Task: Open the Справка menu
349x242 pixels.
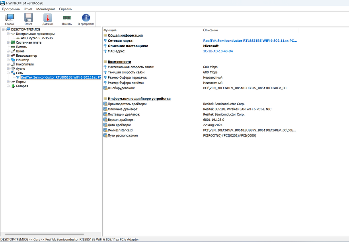Action: tap(65, 9)
